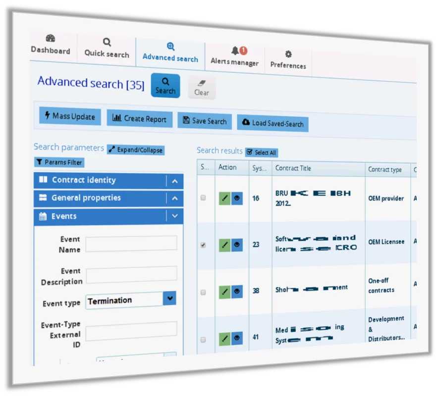Switch to Quick search tab
The height and width of the screenshot is (396, 436).
pos(107,49)
